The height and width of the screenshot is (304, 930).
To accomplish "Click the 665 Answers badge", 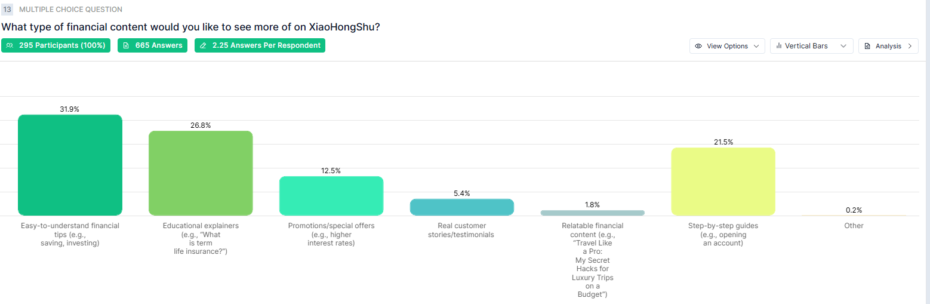I will 152,45.
